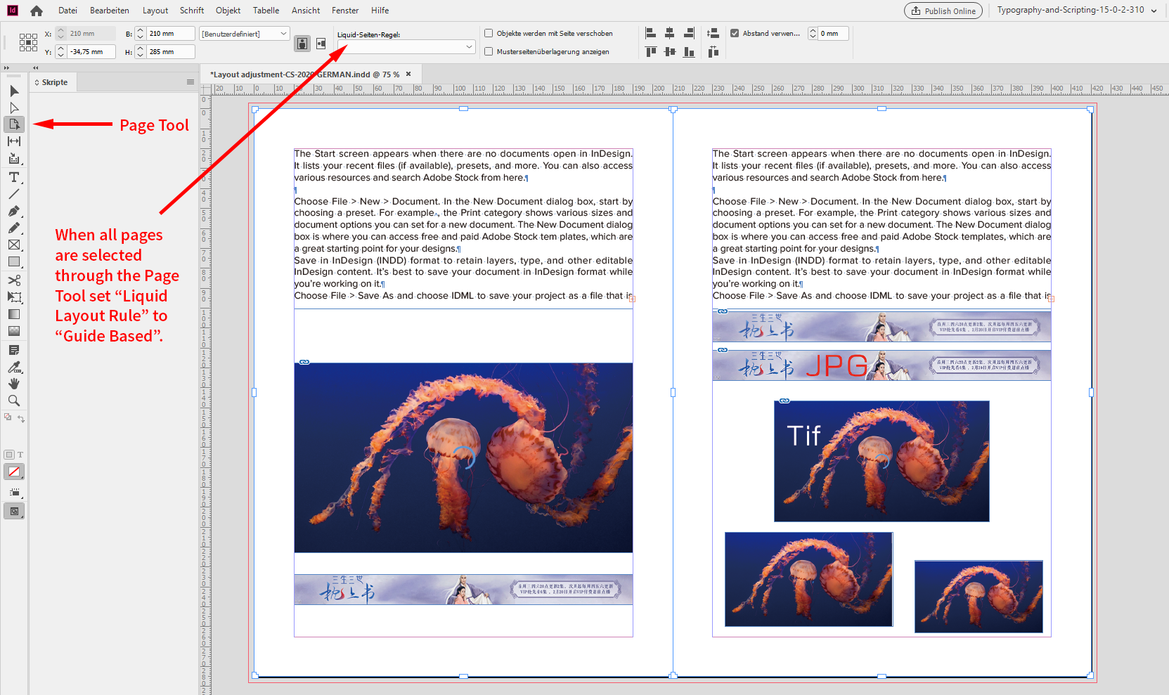Viewport: 1169px width, 695px height.
Task: Uncheck the 'Abstand verwenden' option
Action: 735,32
